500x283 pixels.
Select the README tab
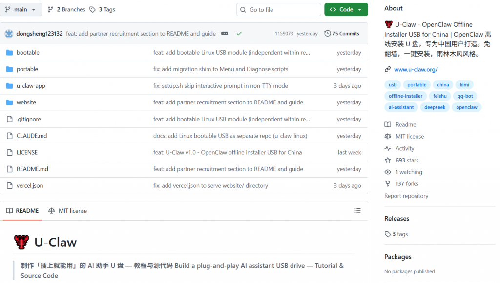tap(22, 211)
